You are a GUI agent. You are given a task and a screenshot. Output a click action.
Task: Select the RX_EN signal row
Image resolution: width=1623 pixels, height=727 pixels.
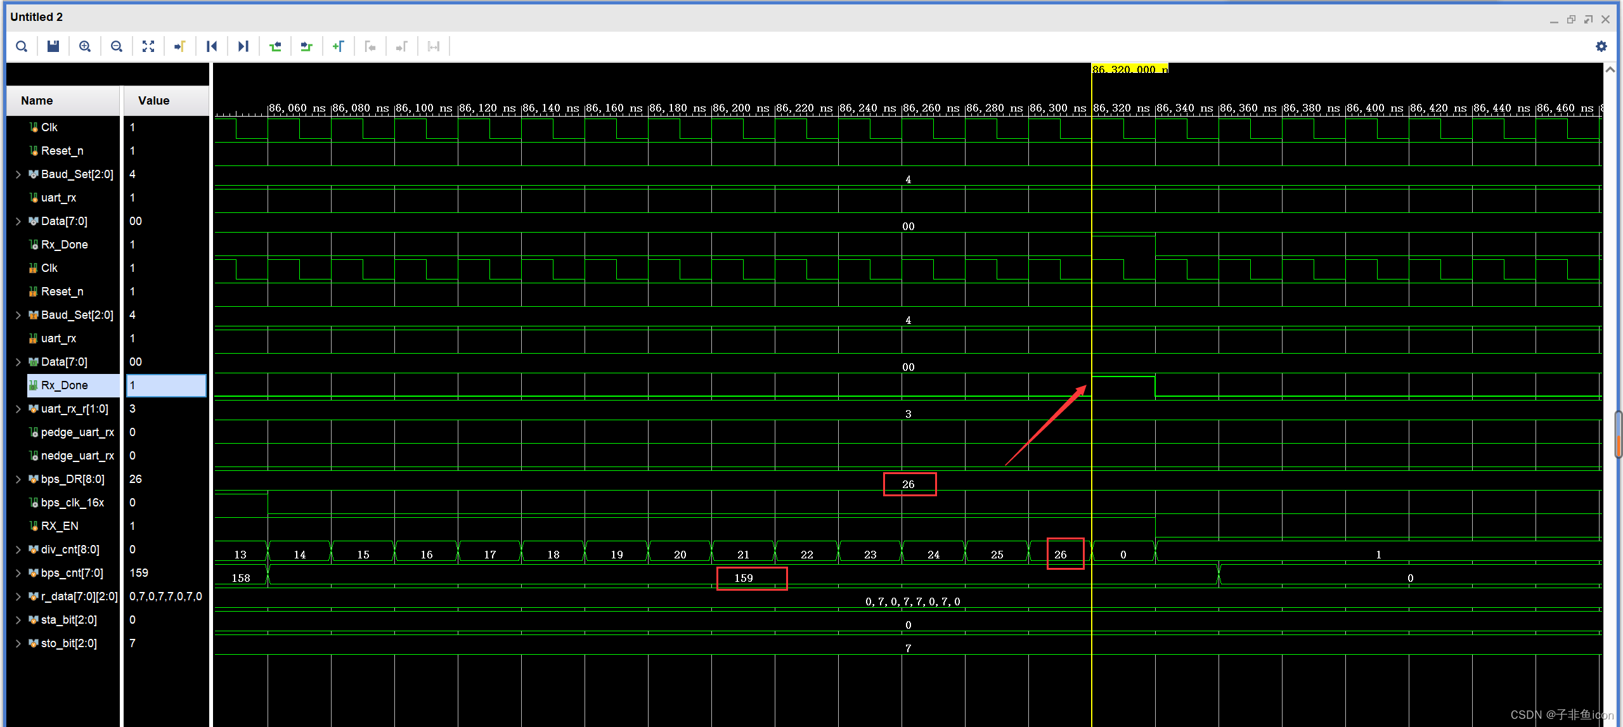(x=60, y=526)
